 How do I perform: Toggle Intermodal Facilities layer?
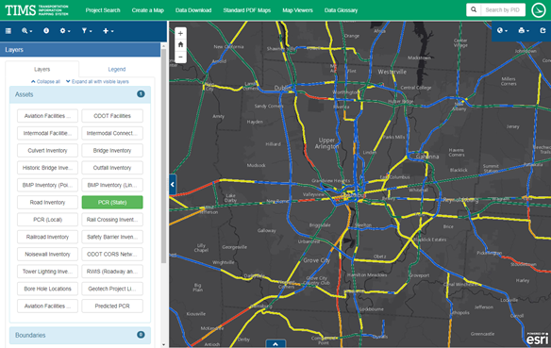coord(47,133)
